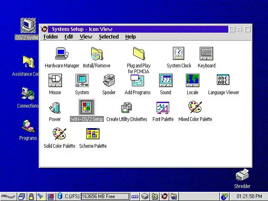This screenshot has width=268, height=201.
Task: Open the Install/Remove folder icon
Action: tap(97, 54)
